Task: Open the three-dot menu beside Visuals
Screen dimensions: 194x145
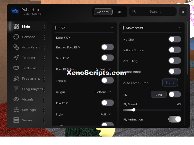Action: (44, 100)
